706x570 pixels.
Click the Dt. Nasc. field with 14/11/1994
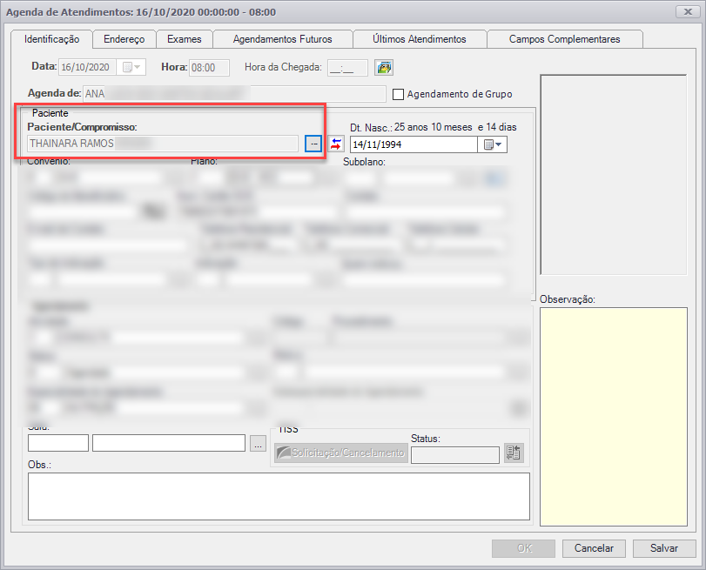point(414,144)
